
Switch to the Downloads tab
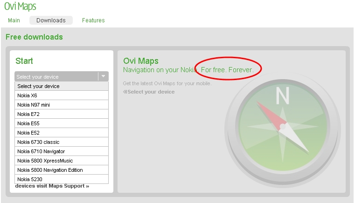tap(51, 20)
